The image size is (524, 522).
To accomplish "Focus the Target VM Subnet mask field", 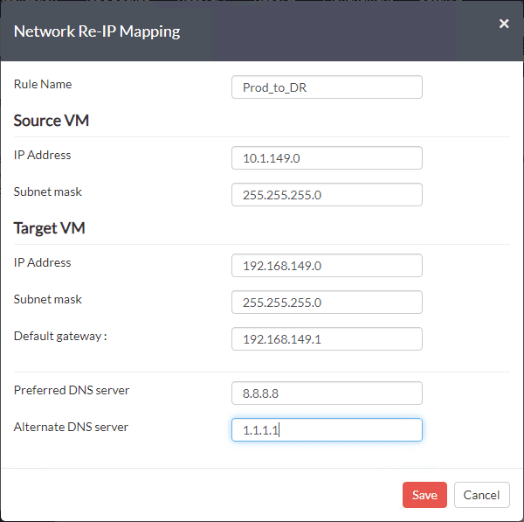I will (x=327, y=303).
